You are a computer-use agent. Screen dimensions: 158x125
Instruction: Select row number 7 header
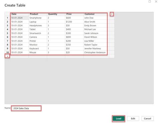(7, 41)
